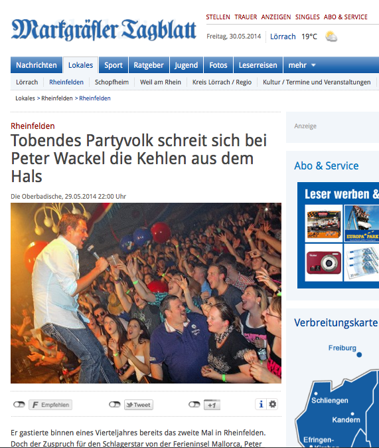Image resolution: width=379 pixels, height=448 pixels.
Task: Enable the Tweet toggle switch
Action: click(x=115, y=405)
